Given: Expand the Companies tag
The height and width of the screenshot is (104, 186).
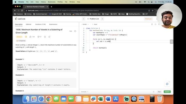Looking at the screenshot, I should click(21, 41).
